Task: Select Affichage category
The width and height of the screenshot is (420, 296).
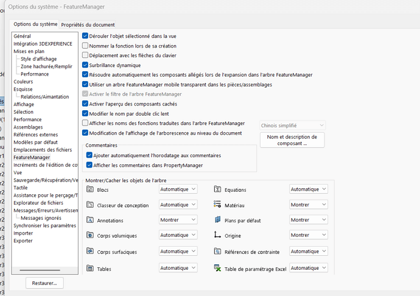Action: pos(24,104)
